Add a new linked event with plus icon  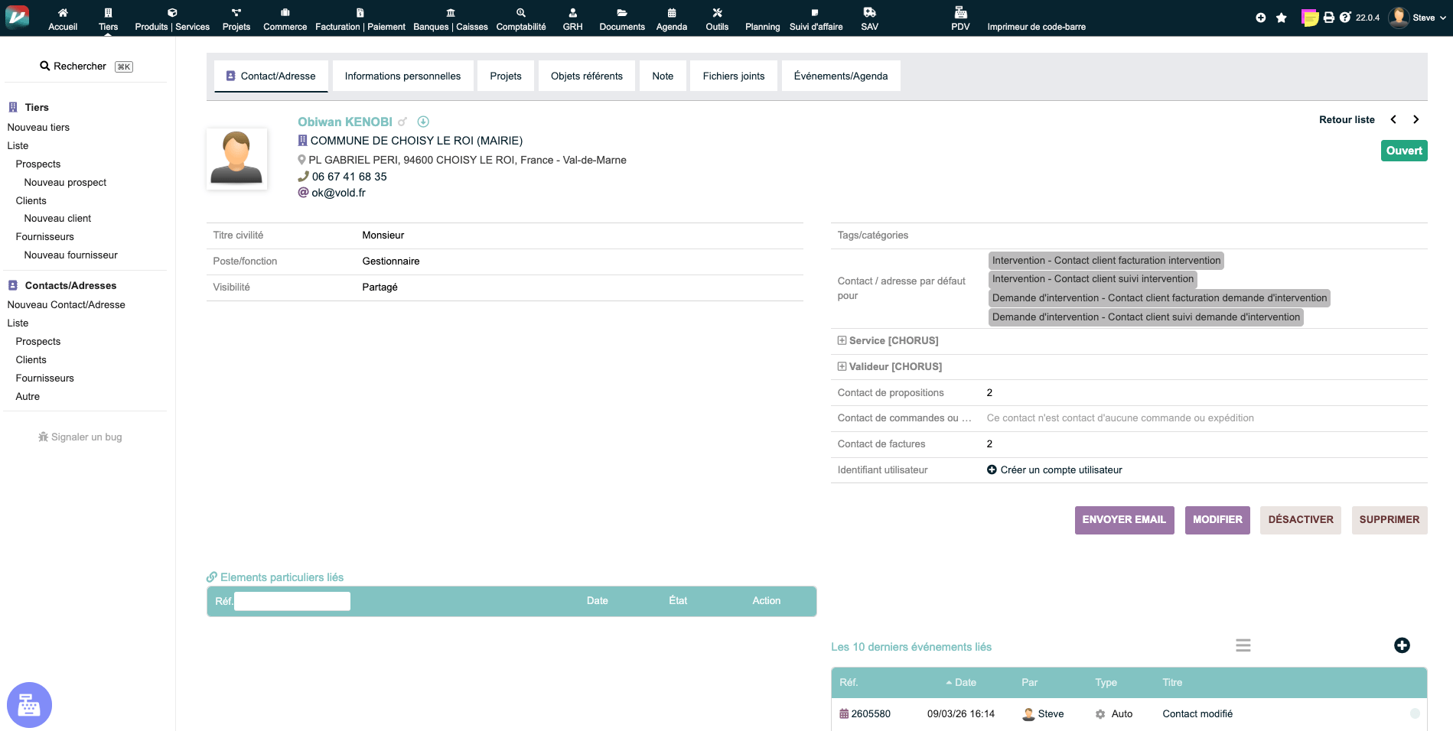click(1402, 645)
